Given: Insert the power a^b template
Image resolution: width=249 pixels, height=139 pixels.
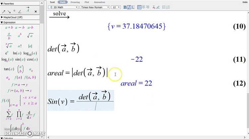Looking at the screenshot, I should pos(20,35).
